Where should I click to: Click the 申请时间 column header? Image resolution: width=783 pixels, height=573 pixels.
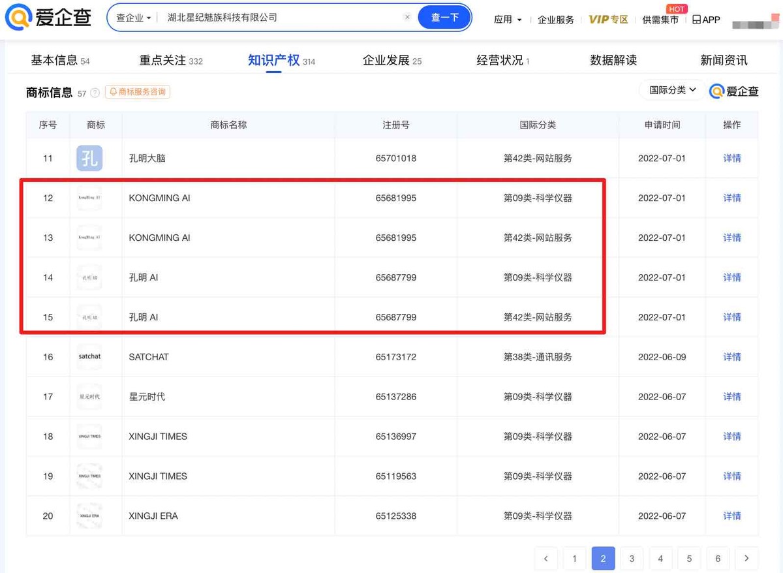click(662, 125)
